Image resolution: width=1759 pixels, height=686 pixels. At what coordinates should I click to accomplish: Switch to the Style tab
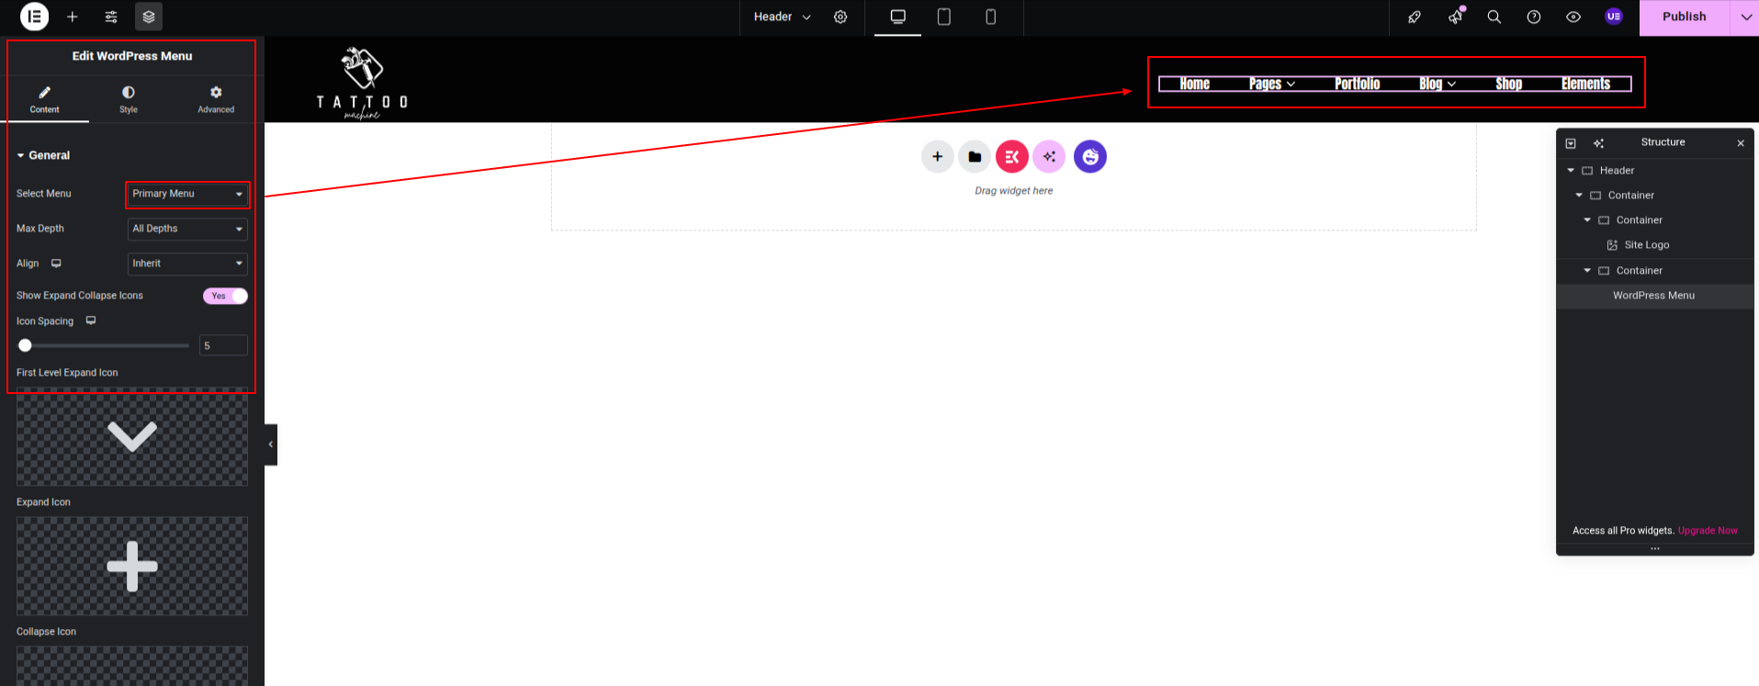click(x=129, y=99)
